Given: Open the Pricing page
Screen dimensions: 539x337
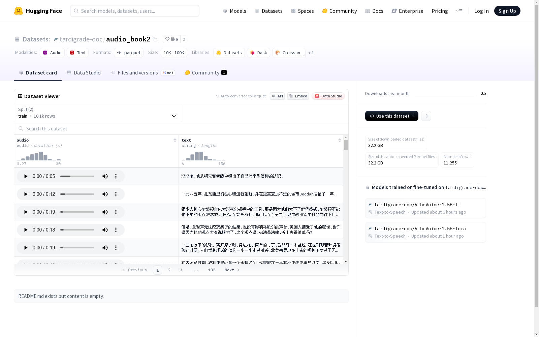Looking at the screenshot, I should 440,11.
